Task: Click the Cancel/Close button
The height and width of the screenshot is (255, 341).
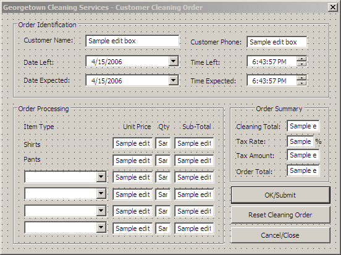Action: 280,235
